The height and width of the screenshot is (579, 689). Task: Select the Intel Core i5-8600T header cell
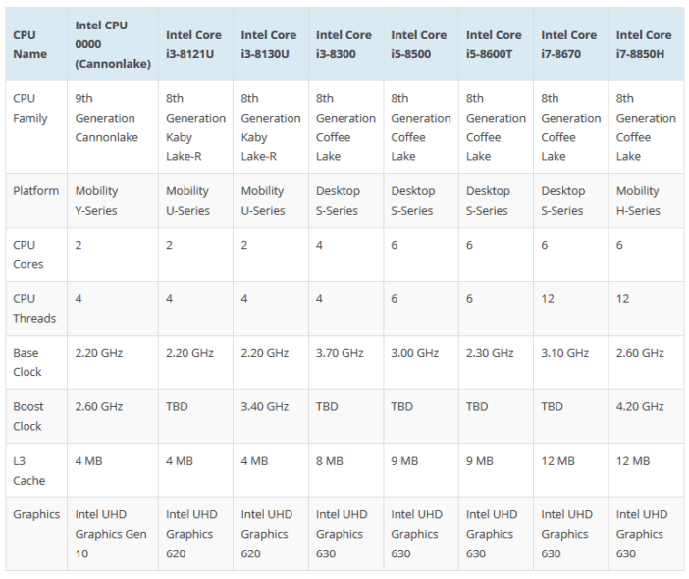click(x=496, y=44)
